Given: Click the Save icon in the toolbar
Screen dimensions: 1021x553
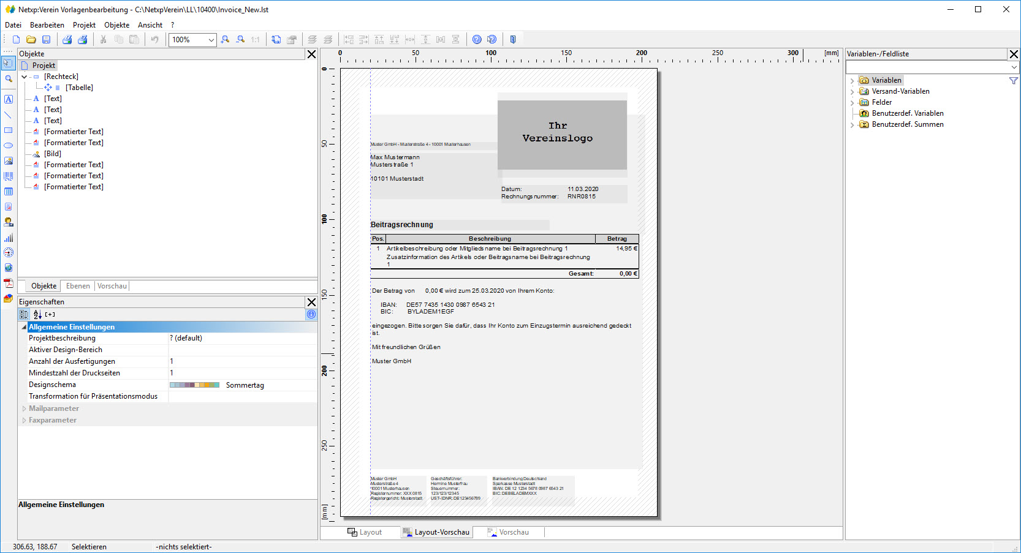Looking at the screenshot, I should tap(46, 40).
